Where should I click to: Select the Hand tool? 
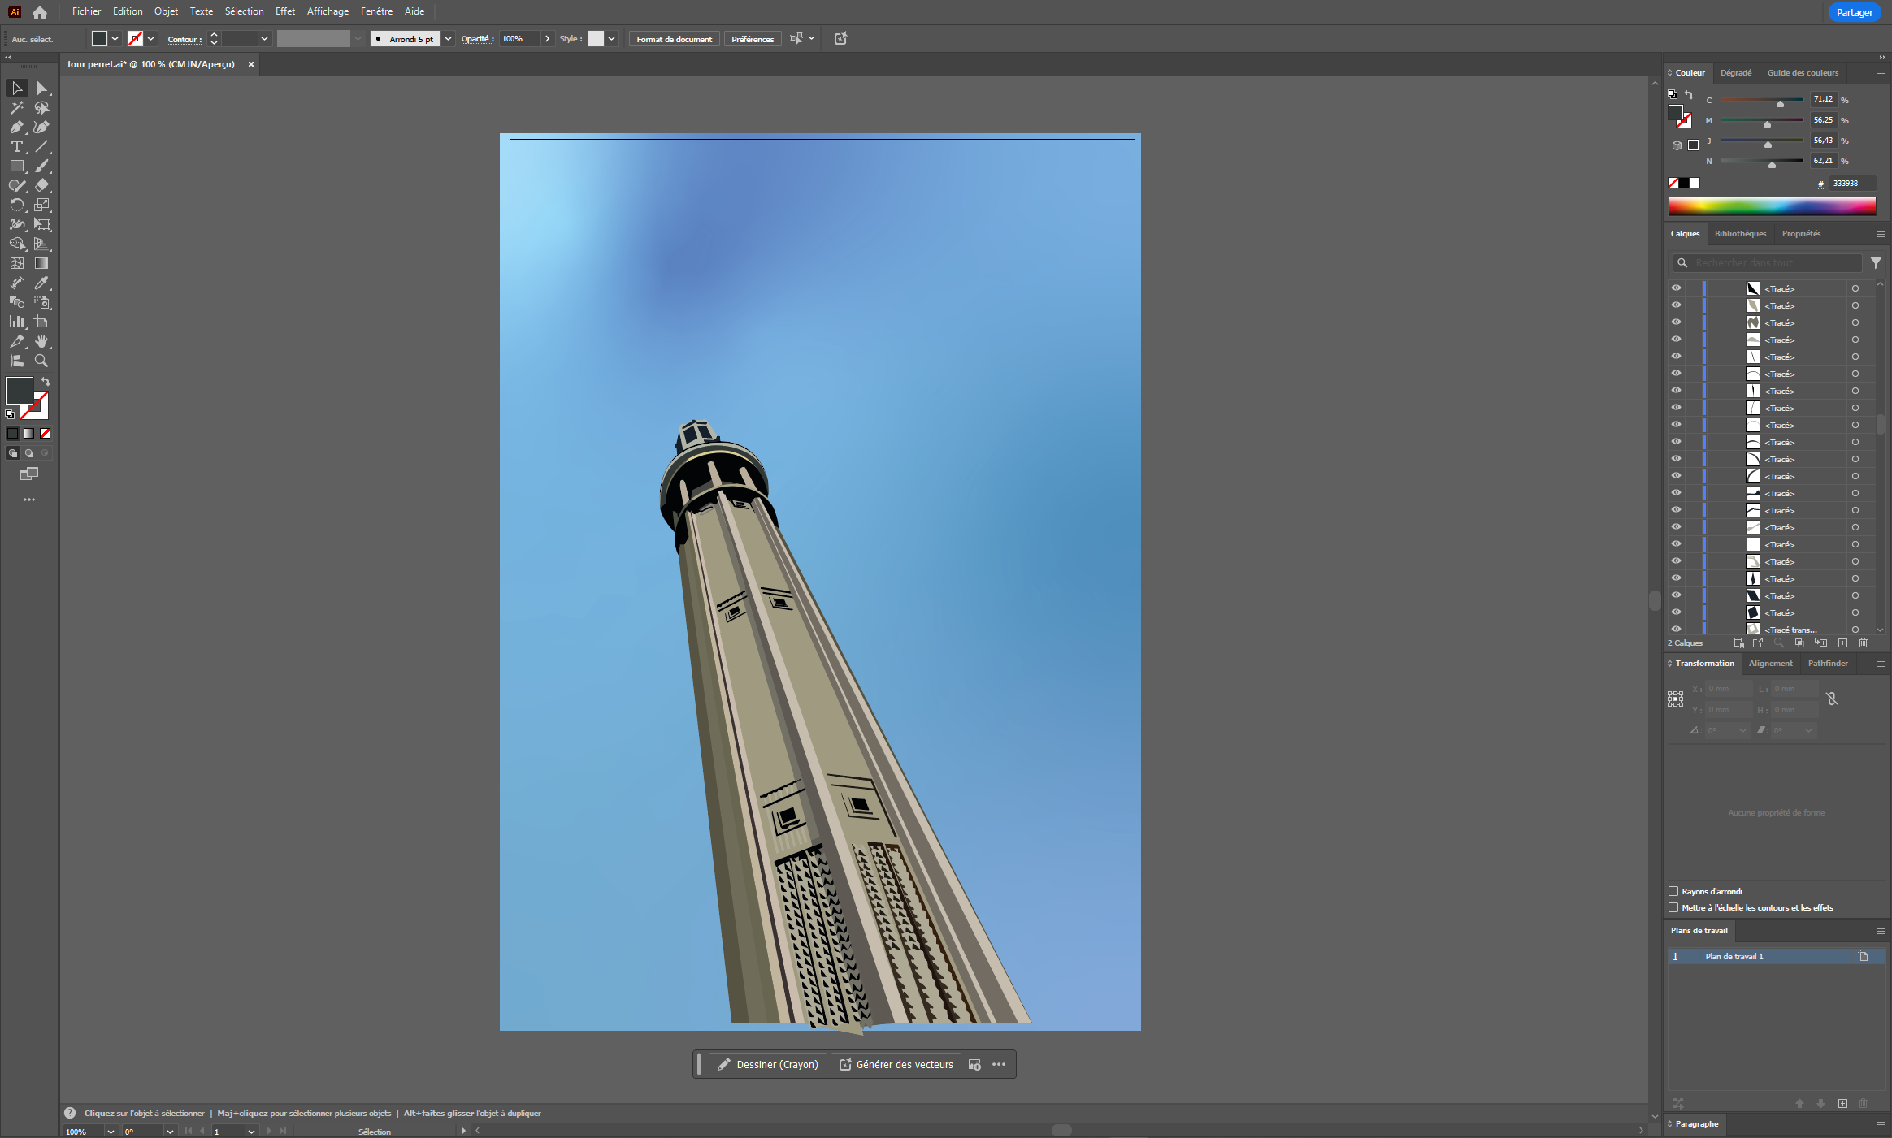coord(41,342)
